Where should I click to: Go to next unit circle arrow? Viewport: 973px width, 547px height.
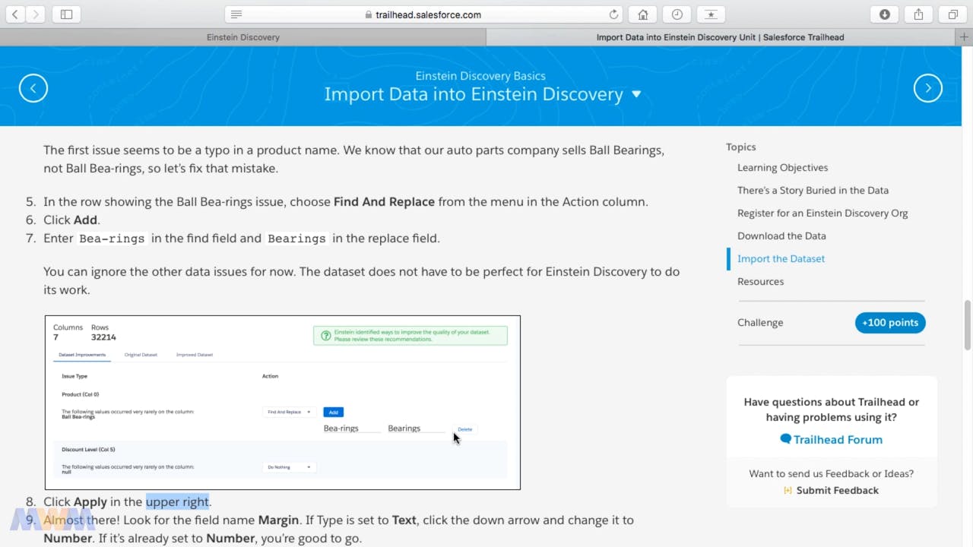927,88
